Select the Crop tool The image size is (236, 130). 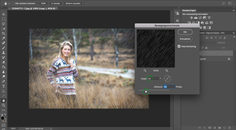[x=3, y=33]
